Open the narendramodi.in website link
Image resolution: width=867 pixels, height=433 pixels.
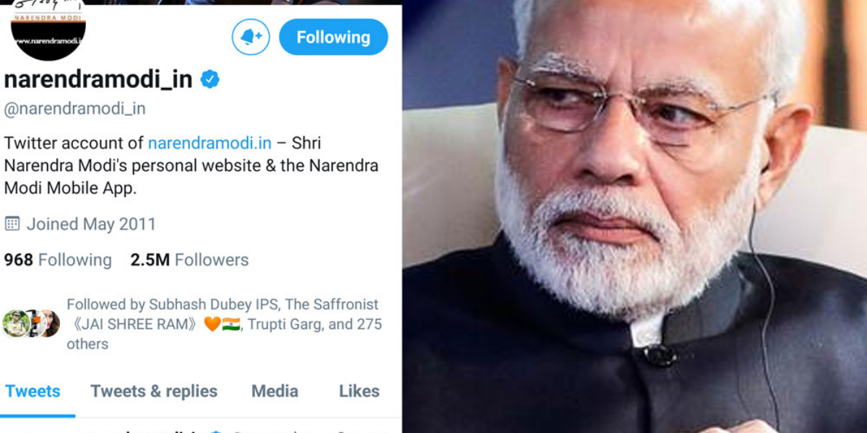209,142
